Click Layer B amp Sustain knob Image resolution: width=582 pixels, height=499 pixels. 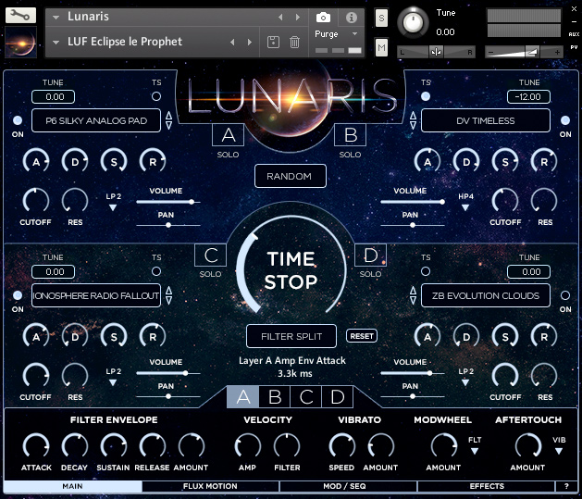505,161
